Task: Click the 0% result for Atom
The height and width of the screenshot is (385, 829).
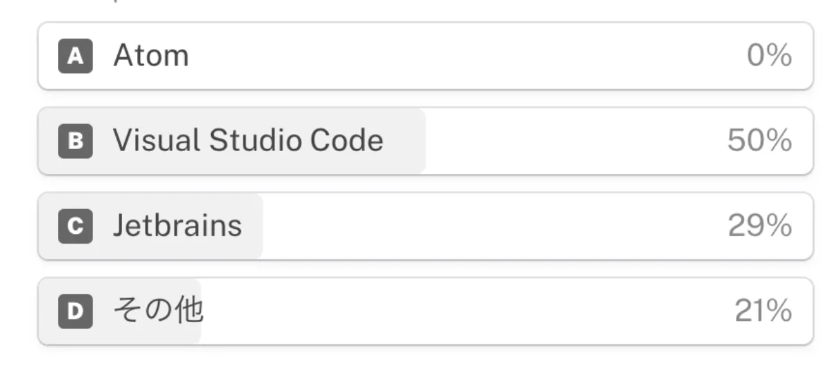Action: coord(769,56)
